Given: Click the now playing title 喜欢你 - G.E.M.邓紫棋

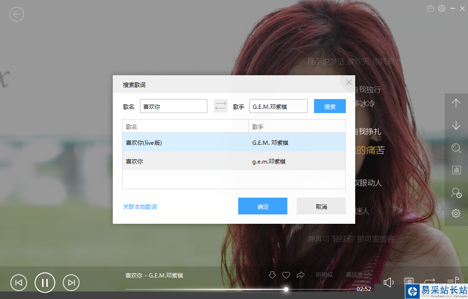Looking at the screenshot, I should [154, 276].
